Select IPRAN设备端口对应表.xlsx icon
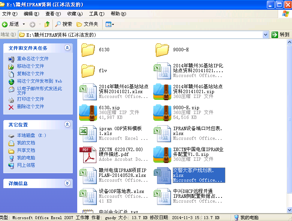 pyautogui.click(x=162, y=134)
